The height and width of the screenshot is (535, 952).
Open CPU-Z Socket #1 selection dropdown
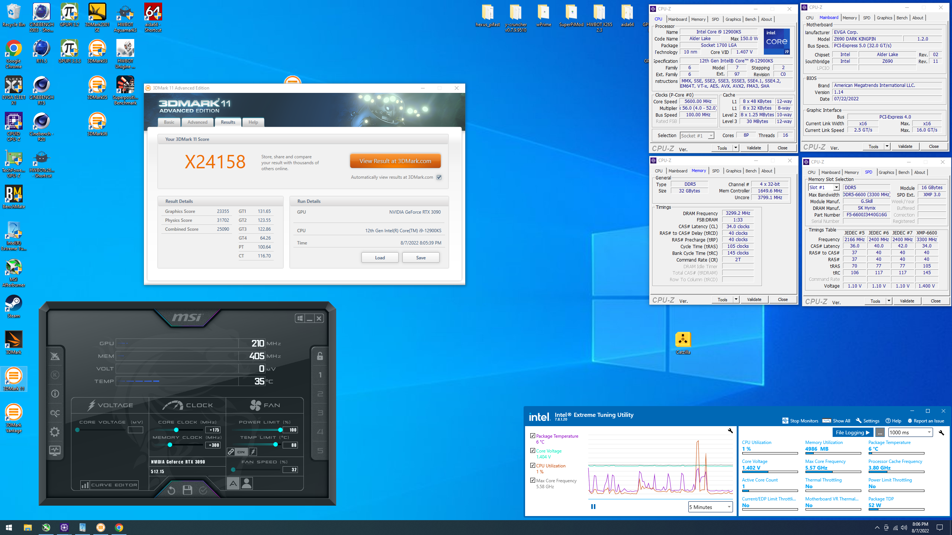point(697,136)
